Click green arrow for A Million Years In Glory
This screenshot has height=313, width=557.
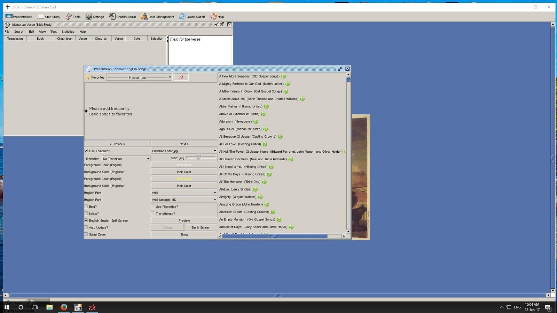286,91
